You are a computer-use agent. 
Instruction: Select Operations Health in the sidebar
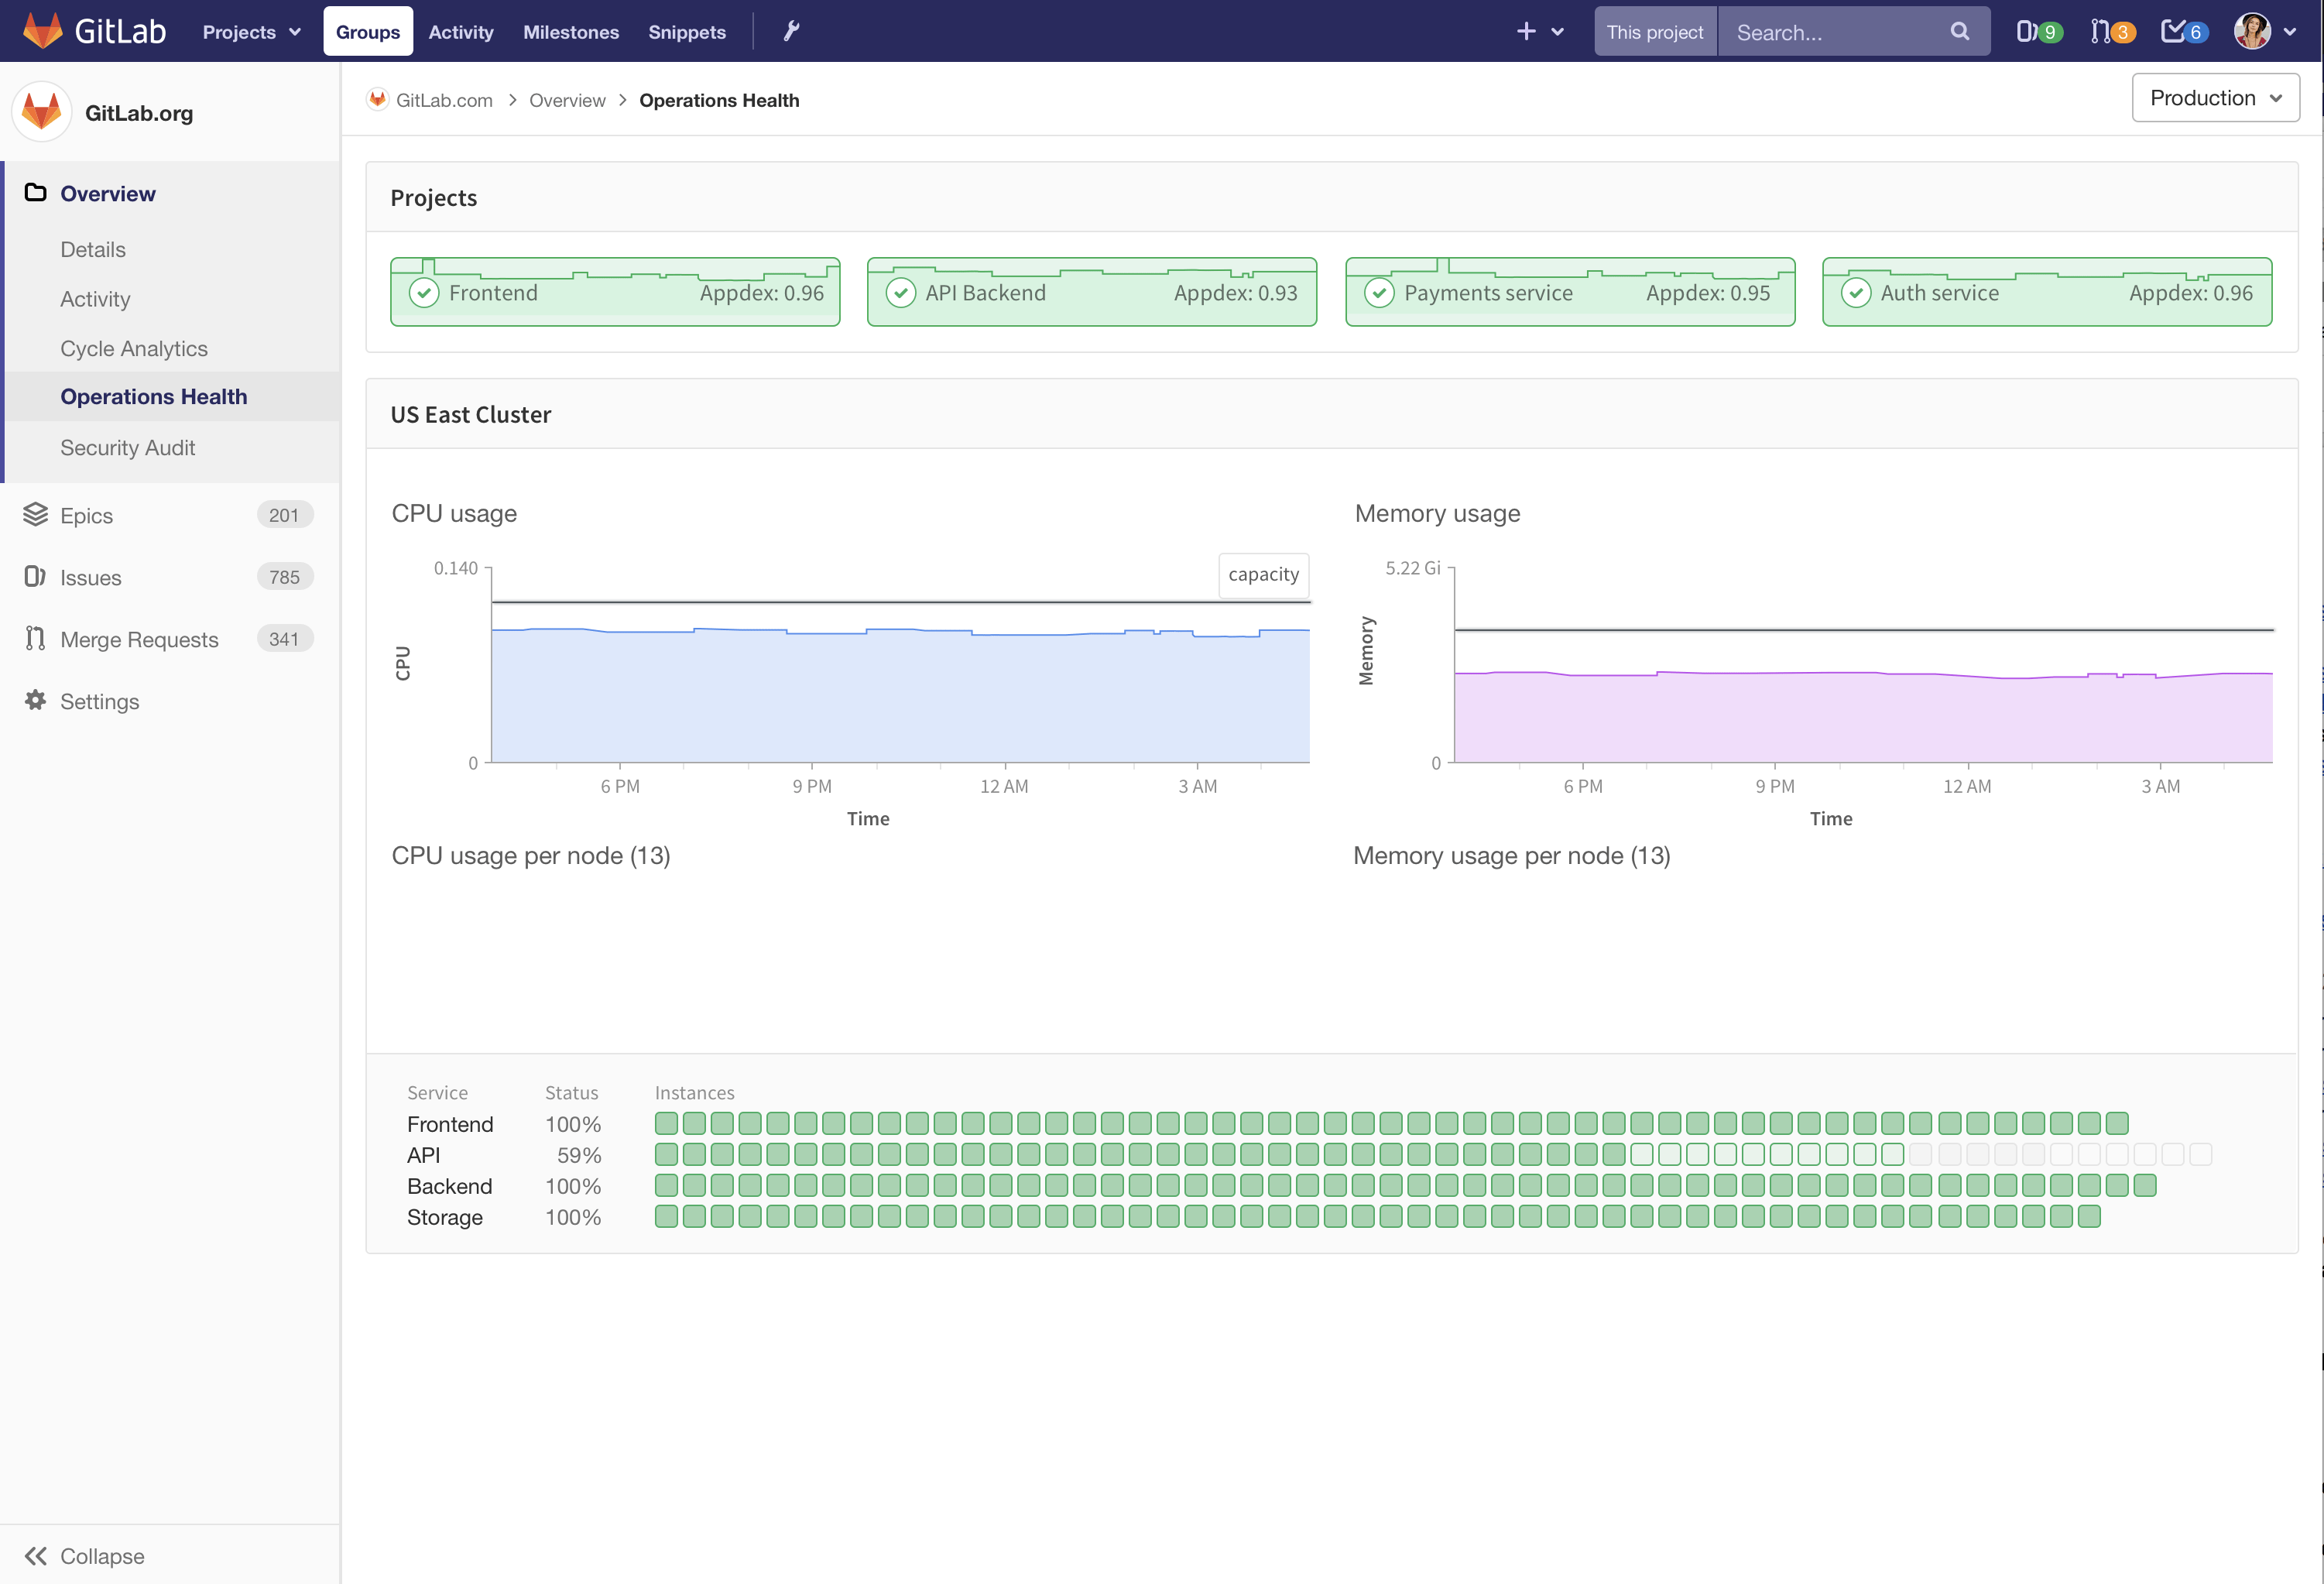click(172, 397)
